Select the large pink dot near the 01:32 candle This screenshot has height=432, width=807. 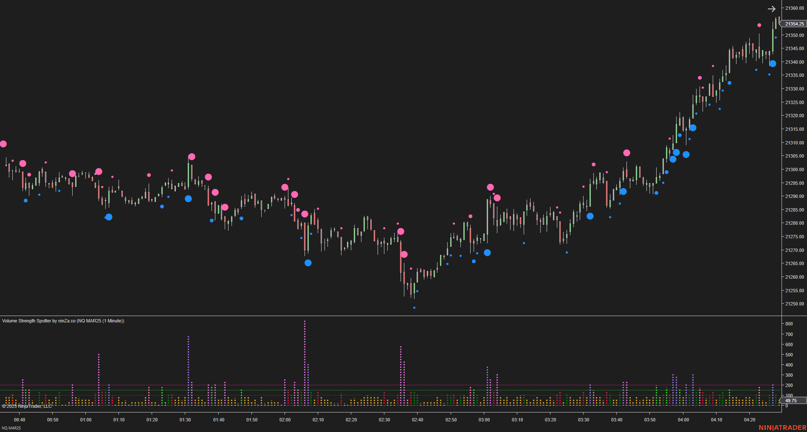(192, 156)
